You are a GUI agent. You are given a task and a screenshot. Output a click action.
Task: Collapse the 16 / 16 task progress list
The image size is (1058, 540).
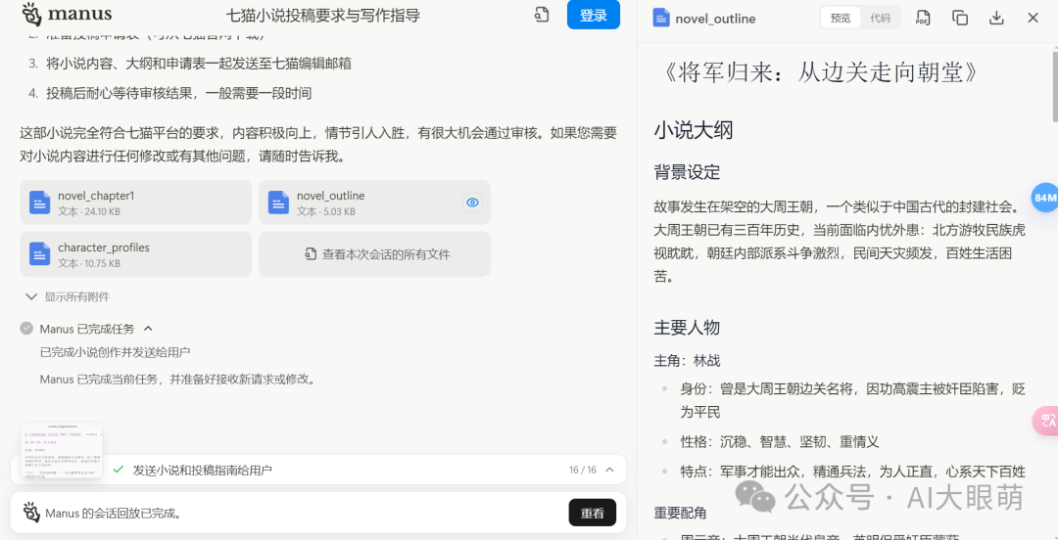coord(610,470)
